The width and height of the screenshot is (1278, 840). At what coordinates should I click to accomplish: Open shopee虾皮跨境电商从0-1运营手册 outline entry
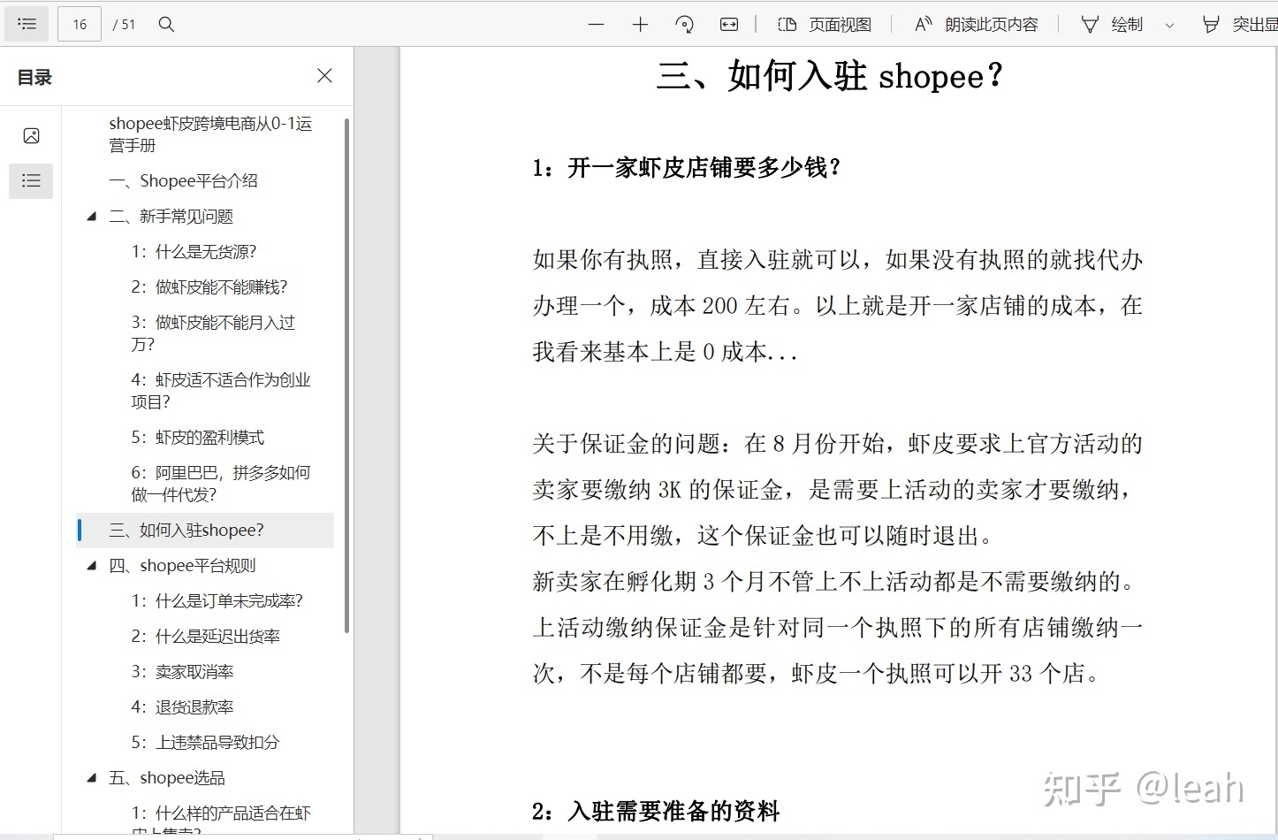[210, 134]
